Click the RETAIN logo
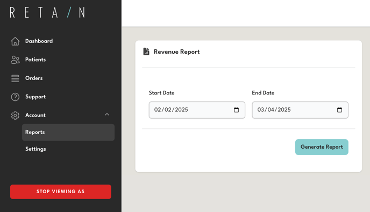The width and height of the screenshot is (370, 212). click(x=47, y=12)
